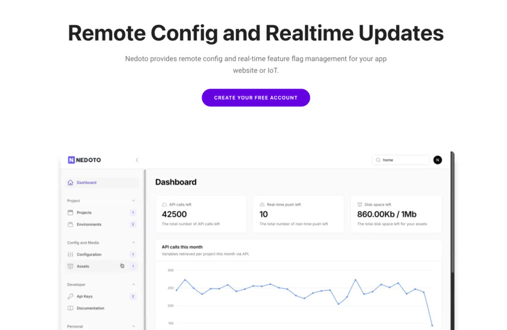Image resolution: width=507 pixels, height=330 pixels.
Task: Click 'The total number of API calls left' text
Action: pos(191,224)
